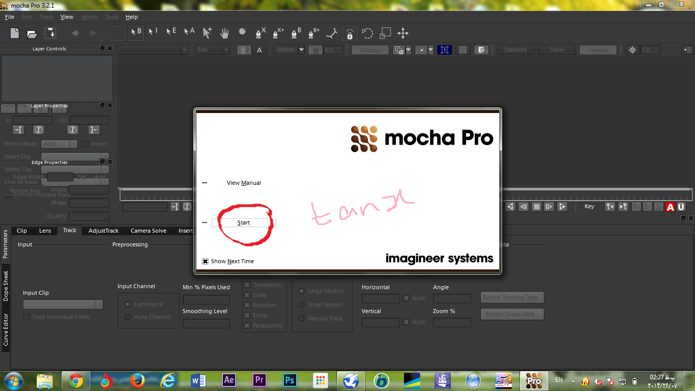Viewport: 695px width, 391px height.
Task: Open the Input Clip dropdown
Action: [63, 304]
